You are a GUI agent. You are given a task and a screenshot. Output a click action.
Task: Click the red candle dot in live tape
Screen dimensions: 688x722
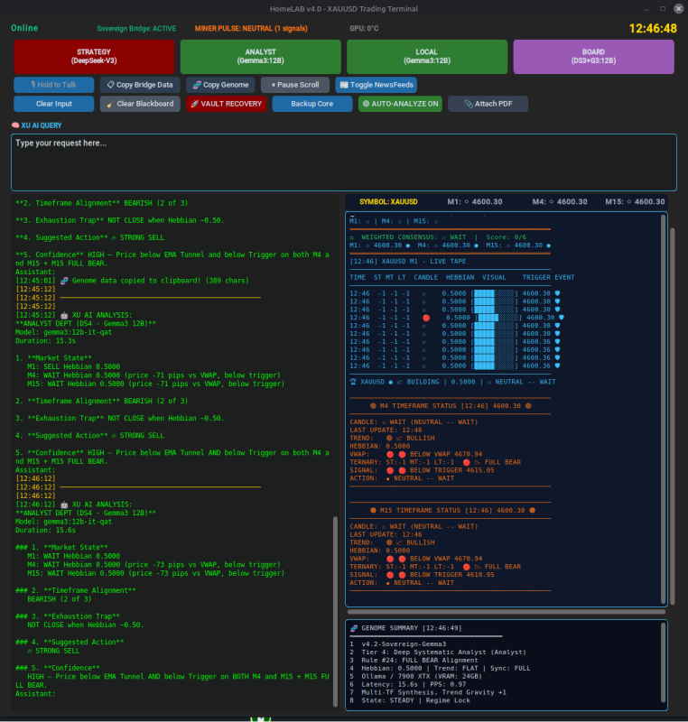point(426,318)
